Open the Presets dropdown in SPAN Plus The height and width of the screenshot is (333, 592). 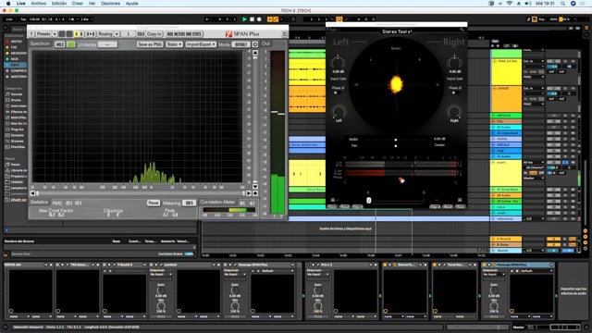(x=46, y=34)
